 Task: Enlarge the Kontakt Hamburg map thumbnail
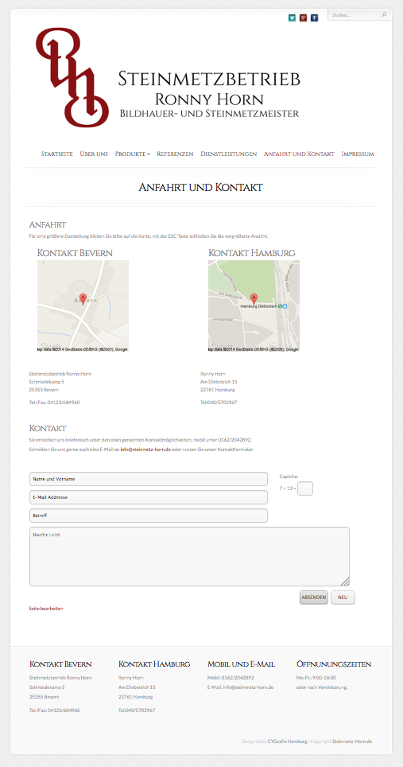tap(254, 306)
